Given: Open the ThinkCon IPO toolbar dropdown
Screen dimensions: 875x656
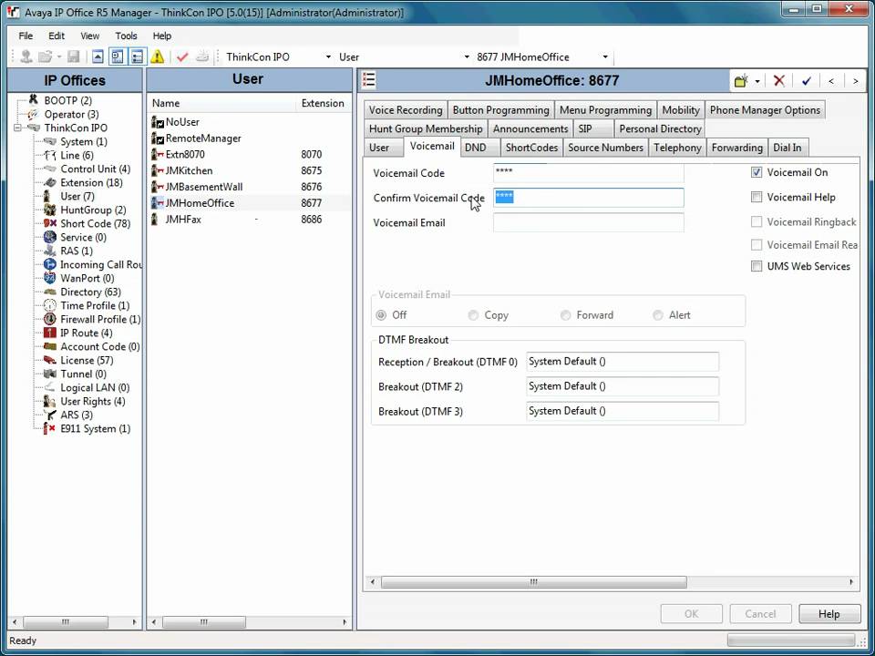Looking at the screenshot, I should tap(327, 56).
